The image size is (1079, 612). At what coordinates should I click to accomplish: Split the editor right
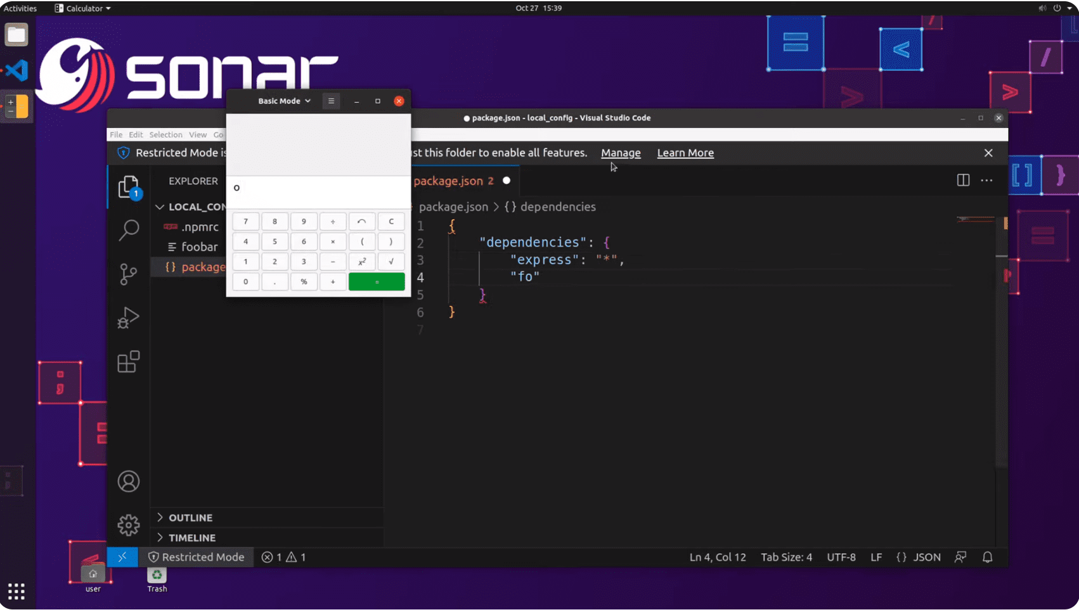963,181
